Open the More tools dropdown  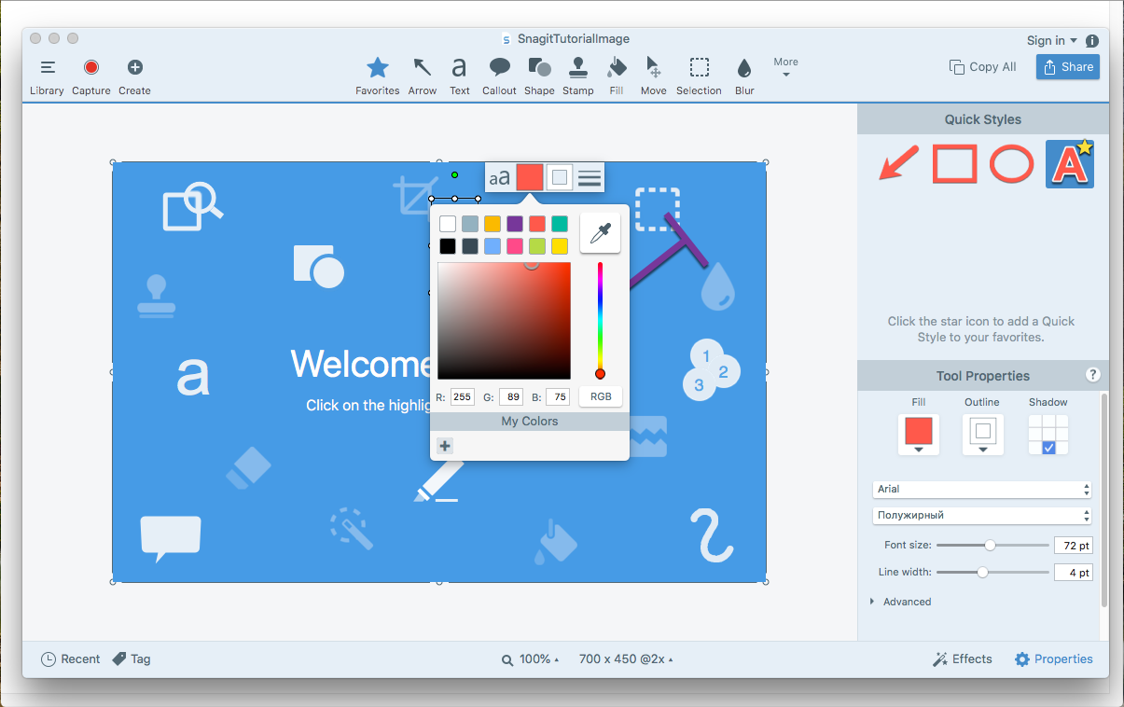click(x=786, y=67)
